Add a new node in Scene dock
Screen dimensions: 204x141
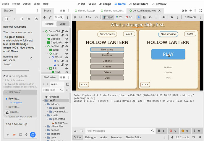[x=44, y=17]
